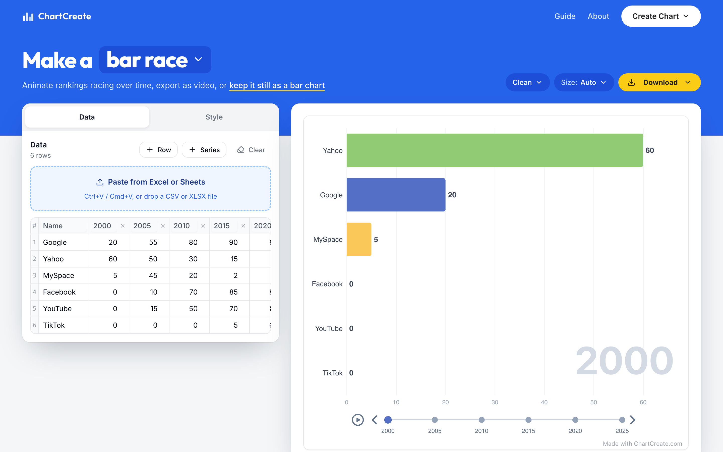This screenshot has height=452, width=723.
Task: Click MySpace's 2005 value cell showing 45
Action: 149,276
